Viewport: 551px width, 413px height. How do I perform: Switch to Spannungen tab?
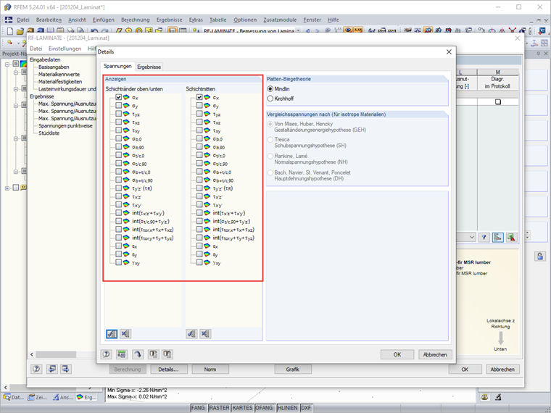point(117,66)
